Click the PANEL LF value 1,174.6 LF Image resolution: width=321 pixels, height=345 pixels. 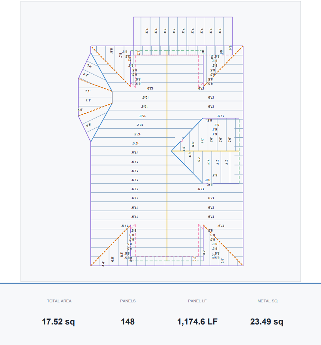(197, 321)
